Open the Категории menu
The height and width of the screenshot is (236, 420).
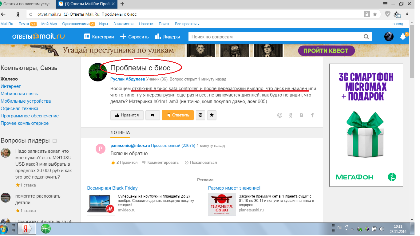(99, 37)
